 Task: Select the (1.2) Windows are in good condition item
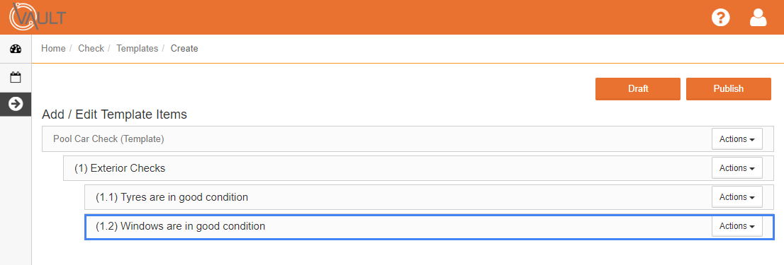(x=429, y=226)
